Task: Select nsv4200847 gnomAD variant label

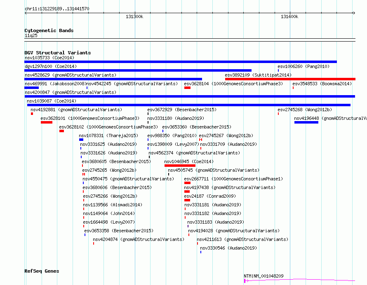Action: pos(71,92)
